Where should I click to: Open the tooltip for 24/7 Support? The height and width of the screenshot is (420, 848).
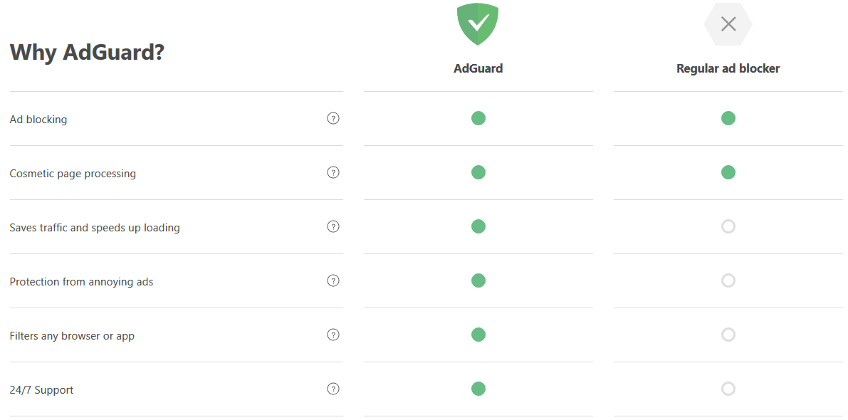click(333, 389)
